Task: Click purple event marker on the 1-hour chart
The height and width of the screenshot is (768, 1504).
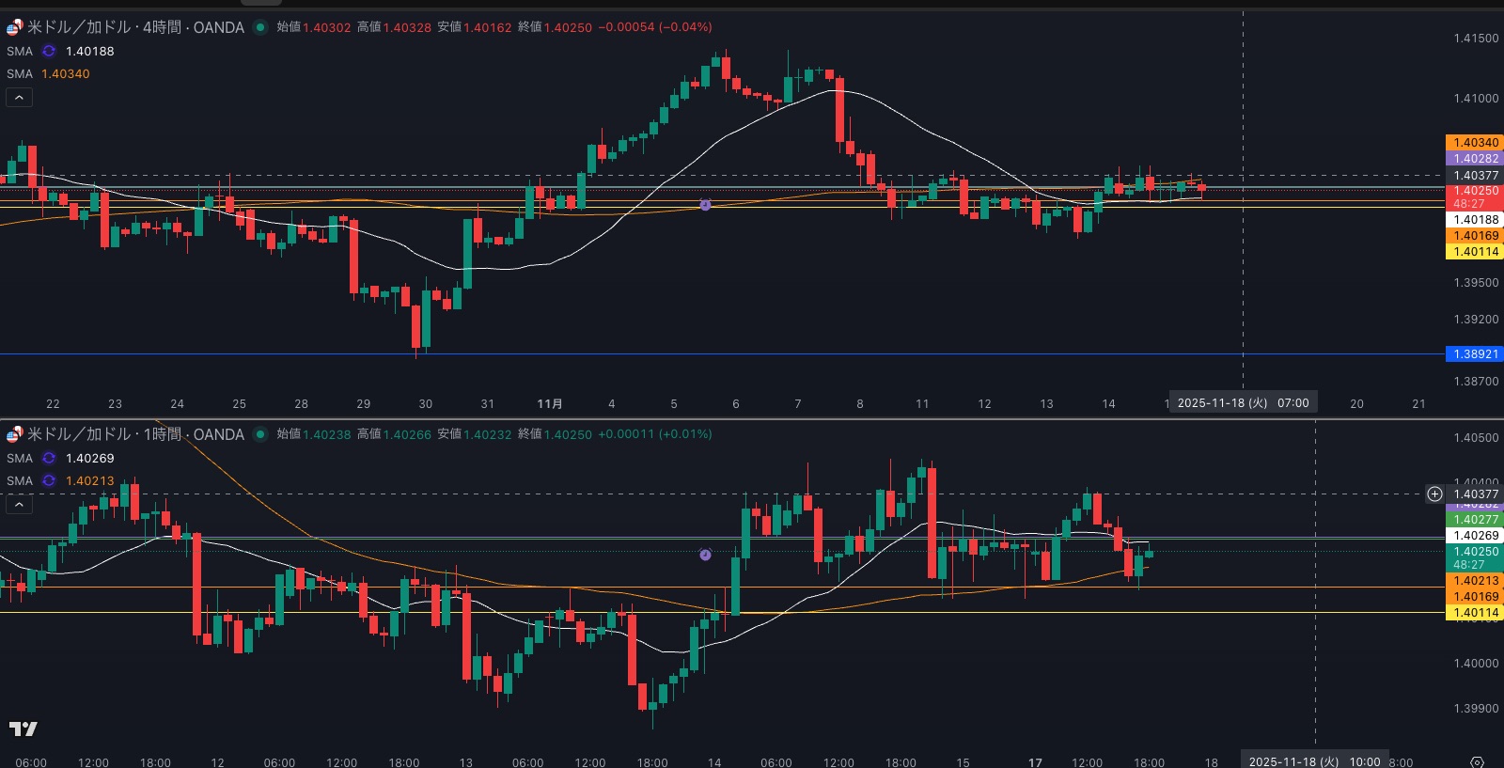Action: pyautogui.click(x=705, y=556)
